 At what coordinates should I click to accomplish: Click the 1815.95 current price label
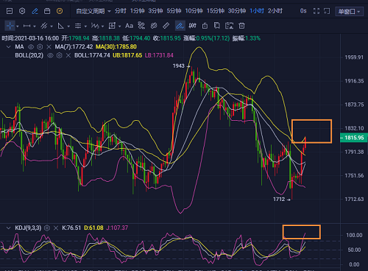pos(354,138)
